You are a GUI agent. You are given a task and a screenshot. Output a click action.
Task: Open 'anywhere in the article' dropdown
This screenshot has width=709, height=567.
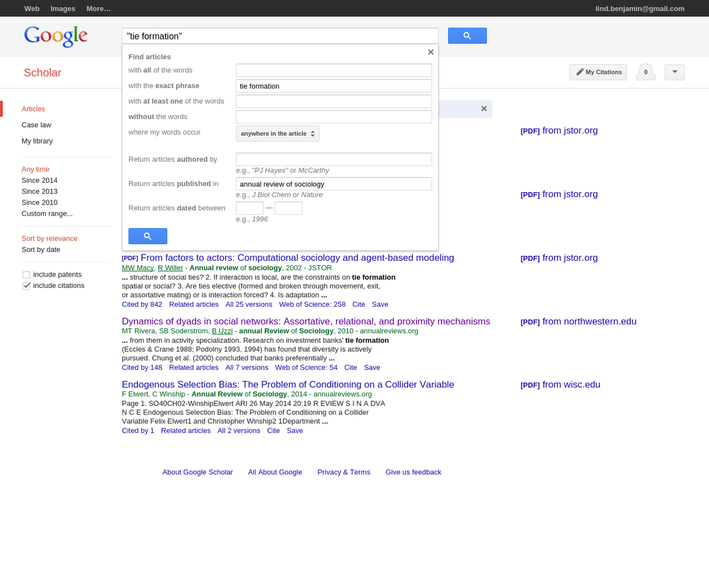(278, 134)
